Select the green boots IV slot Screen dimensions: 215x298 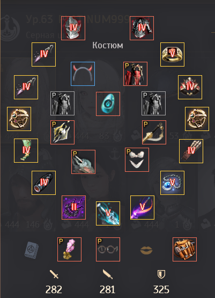tap(26, 151)
